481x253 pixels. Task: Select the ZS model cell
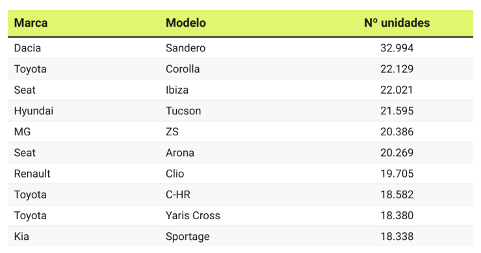coord(172,132)
